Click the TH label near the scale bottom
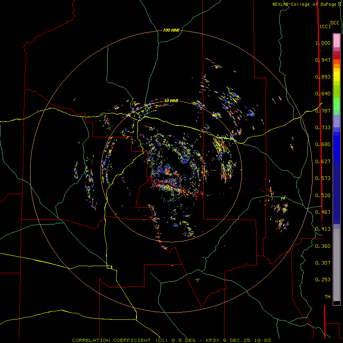The height and width of the screenshot is (343, 343). coord(327,297)
